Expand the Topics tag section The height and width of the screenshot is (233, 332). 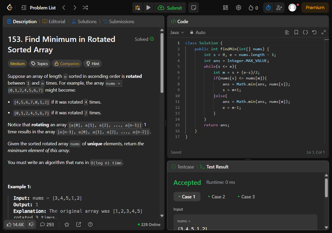pos(40,63)
